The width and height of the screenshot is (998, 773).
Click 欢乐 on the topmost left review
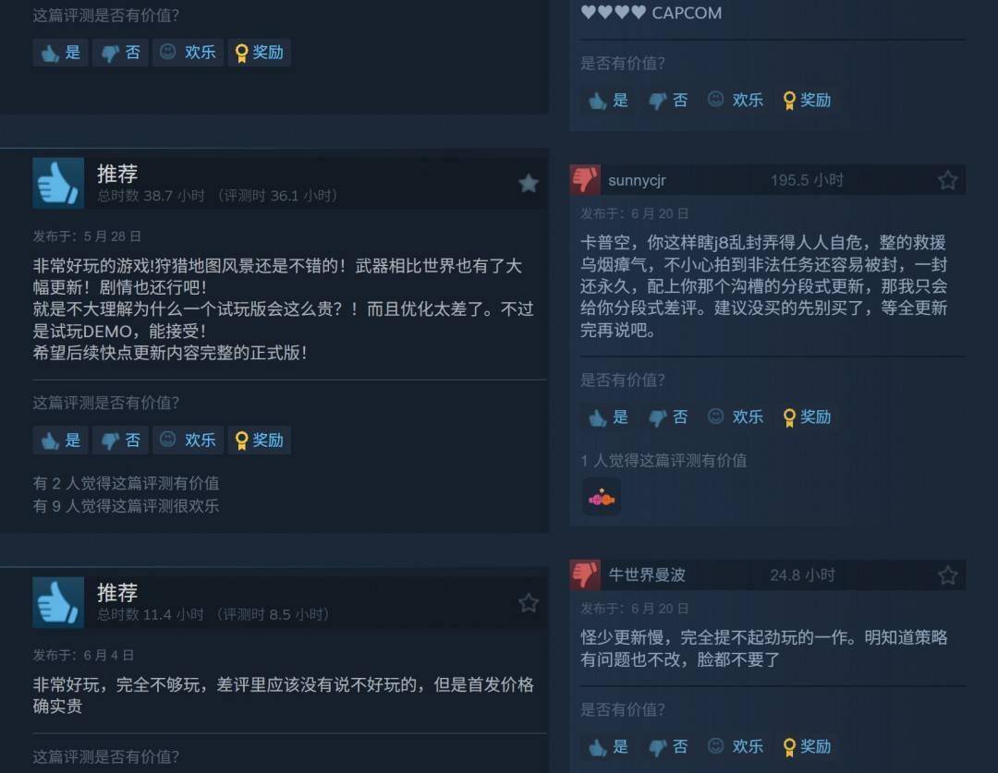tap(188, 52)
